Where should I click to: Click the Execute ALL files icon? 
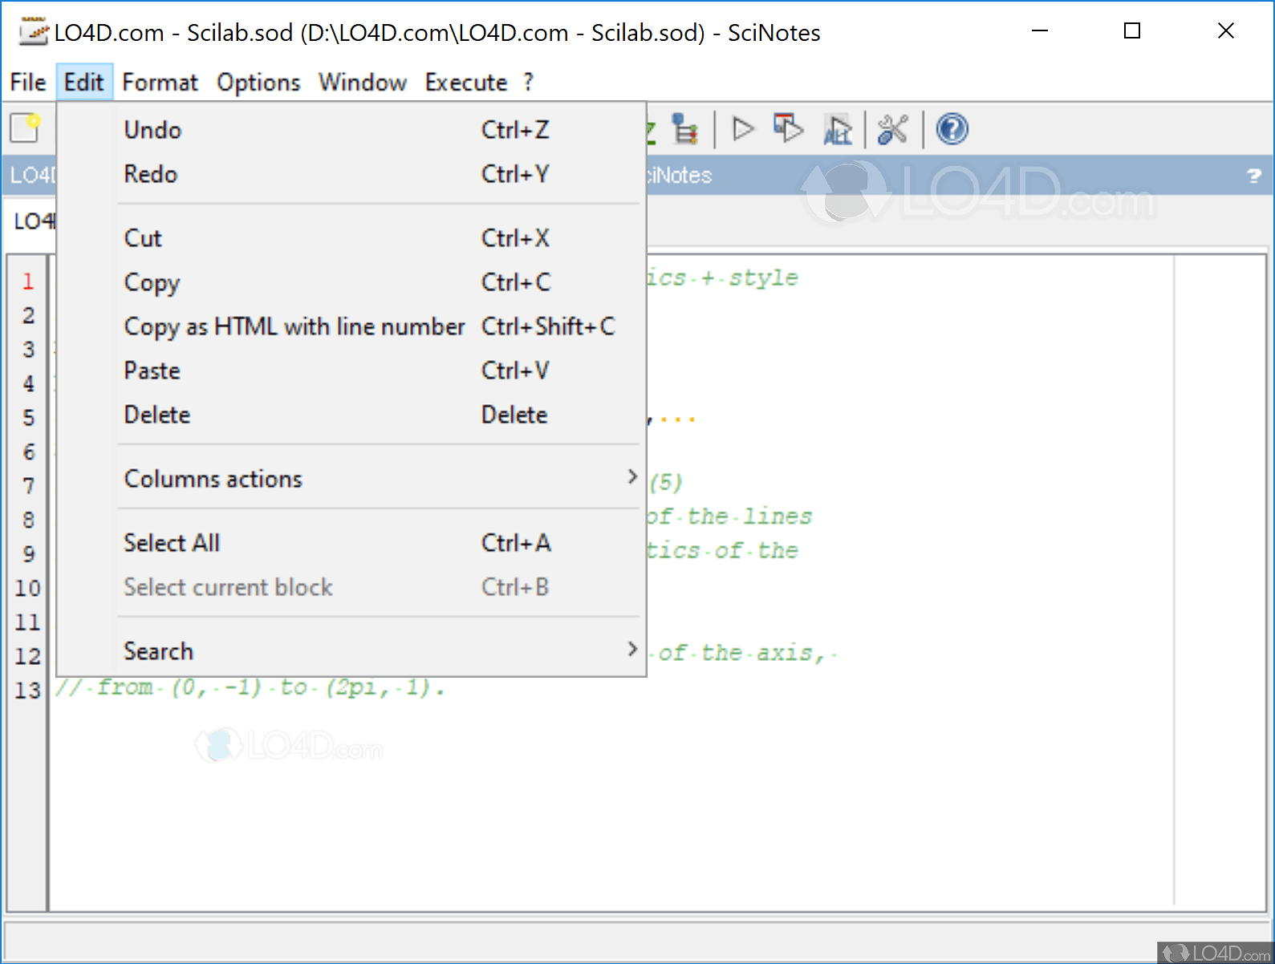point(837,129)
